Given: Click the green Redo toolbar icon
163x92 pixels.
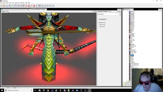Looking at the screenshot, I should tap(12, 6).
